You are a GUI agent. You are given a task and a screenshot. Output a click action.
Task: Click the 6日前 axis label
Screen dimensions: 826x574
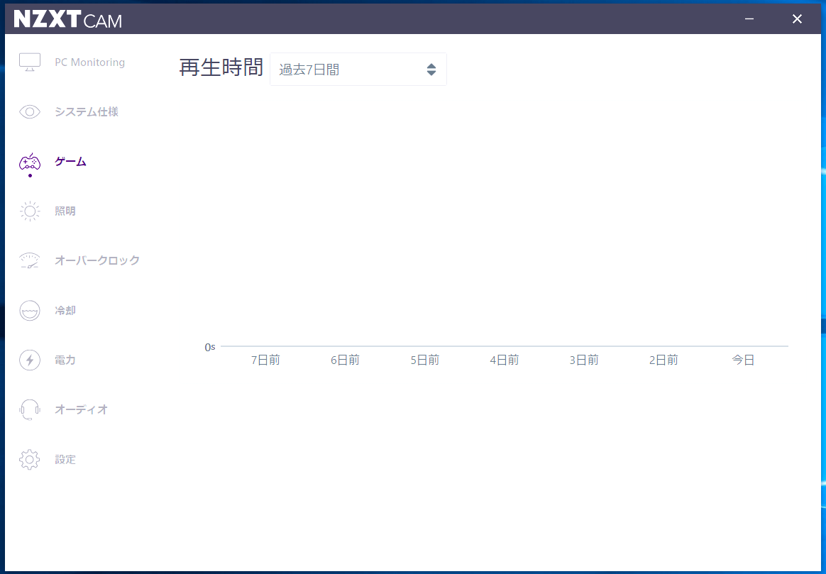[345, 360]
